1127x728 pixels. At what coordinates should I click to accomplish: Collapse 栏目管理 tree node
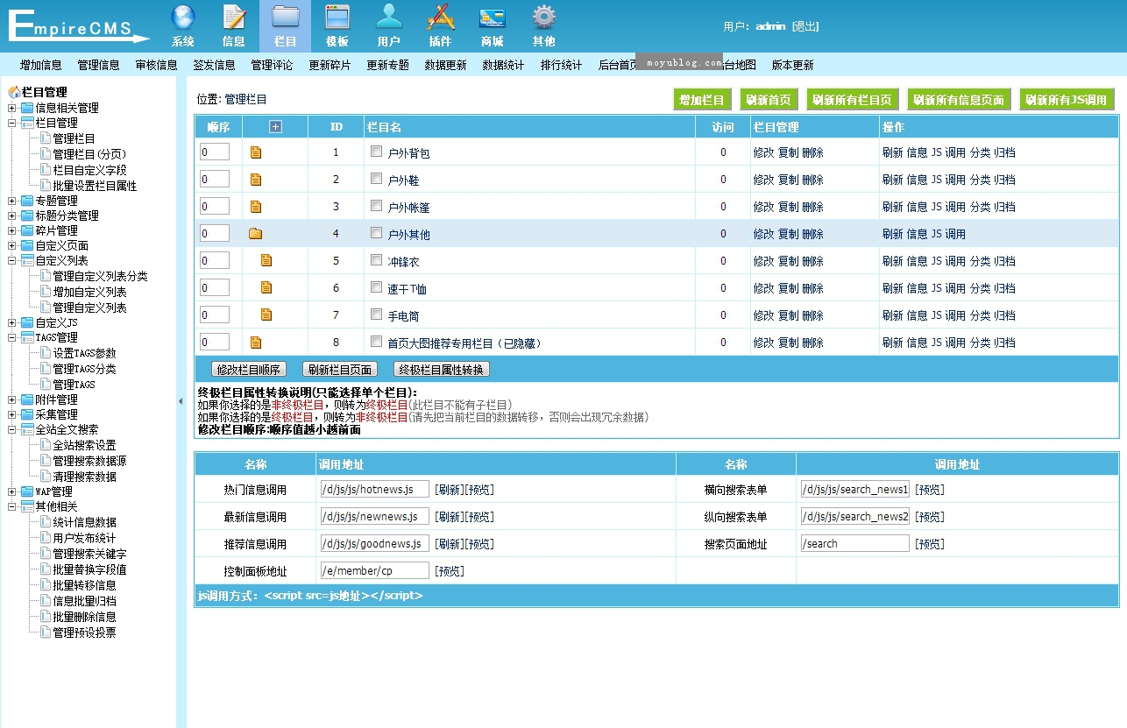coord(12,124)
